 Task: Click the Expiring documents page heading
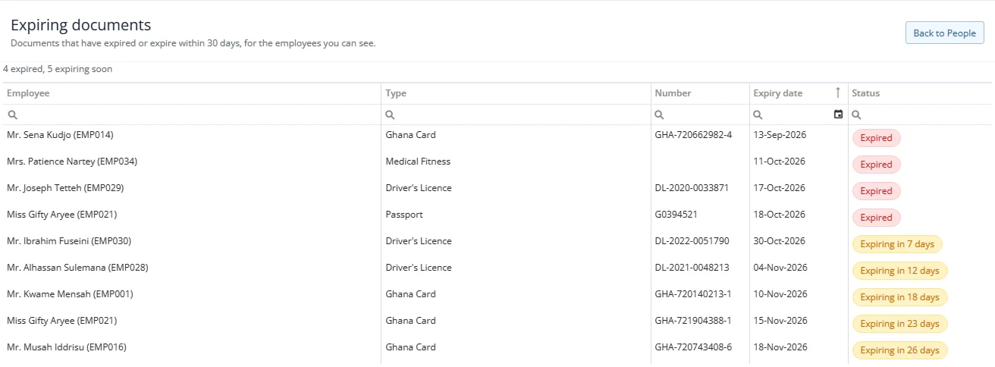coord(81,25)
